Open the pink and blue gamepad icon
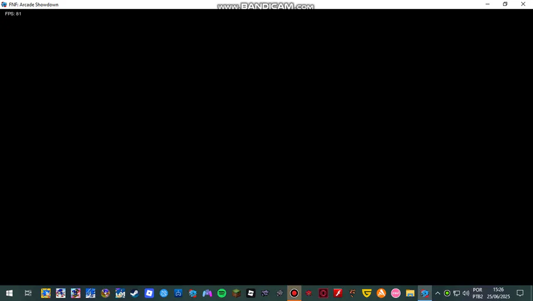 (207, 293)
